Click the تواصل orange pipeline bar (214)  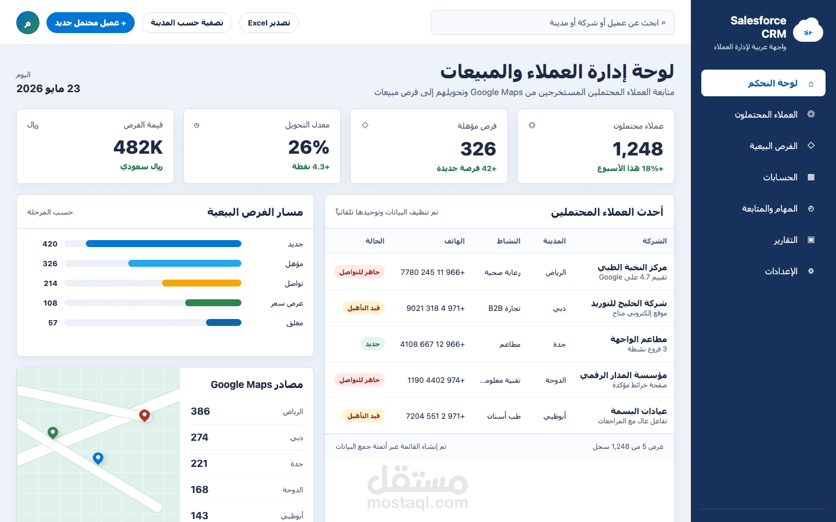(201, 283)
